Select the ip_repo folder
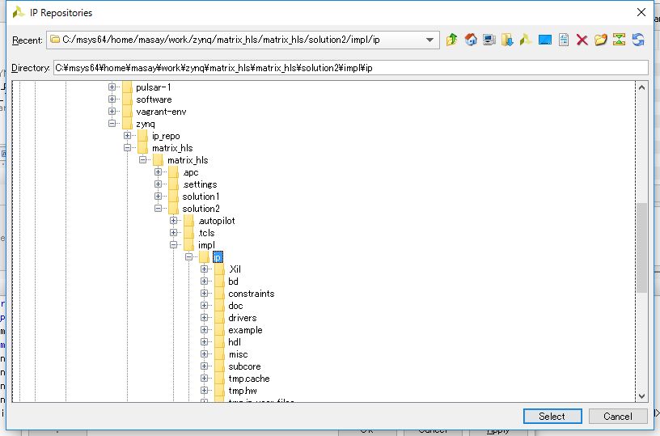660x436 pixels. coord(166,136)
